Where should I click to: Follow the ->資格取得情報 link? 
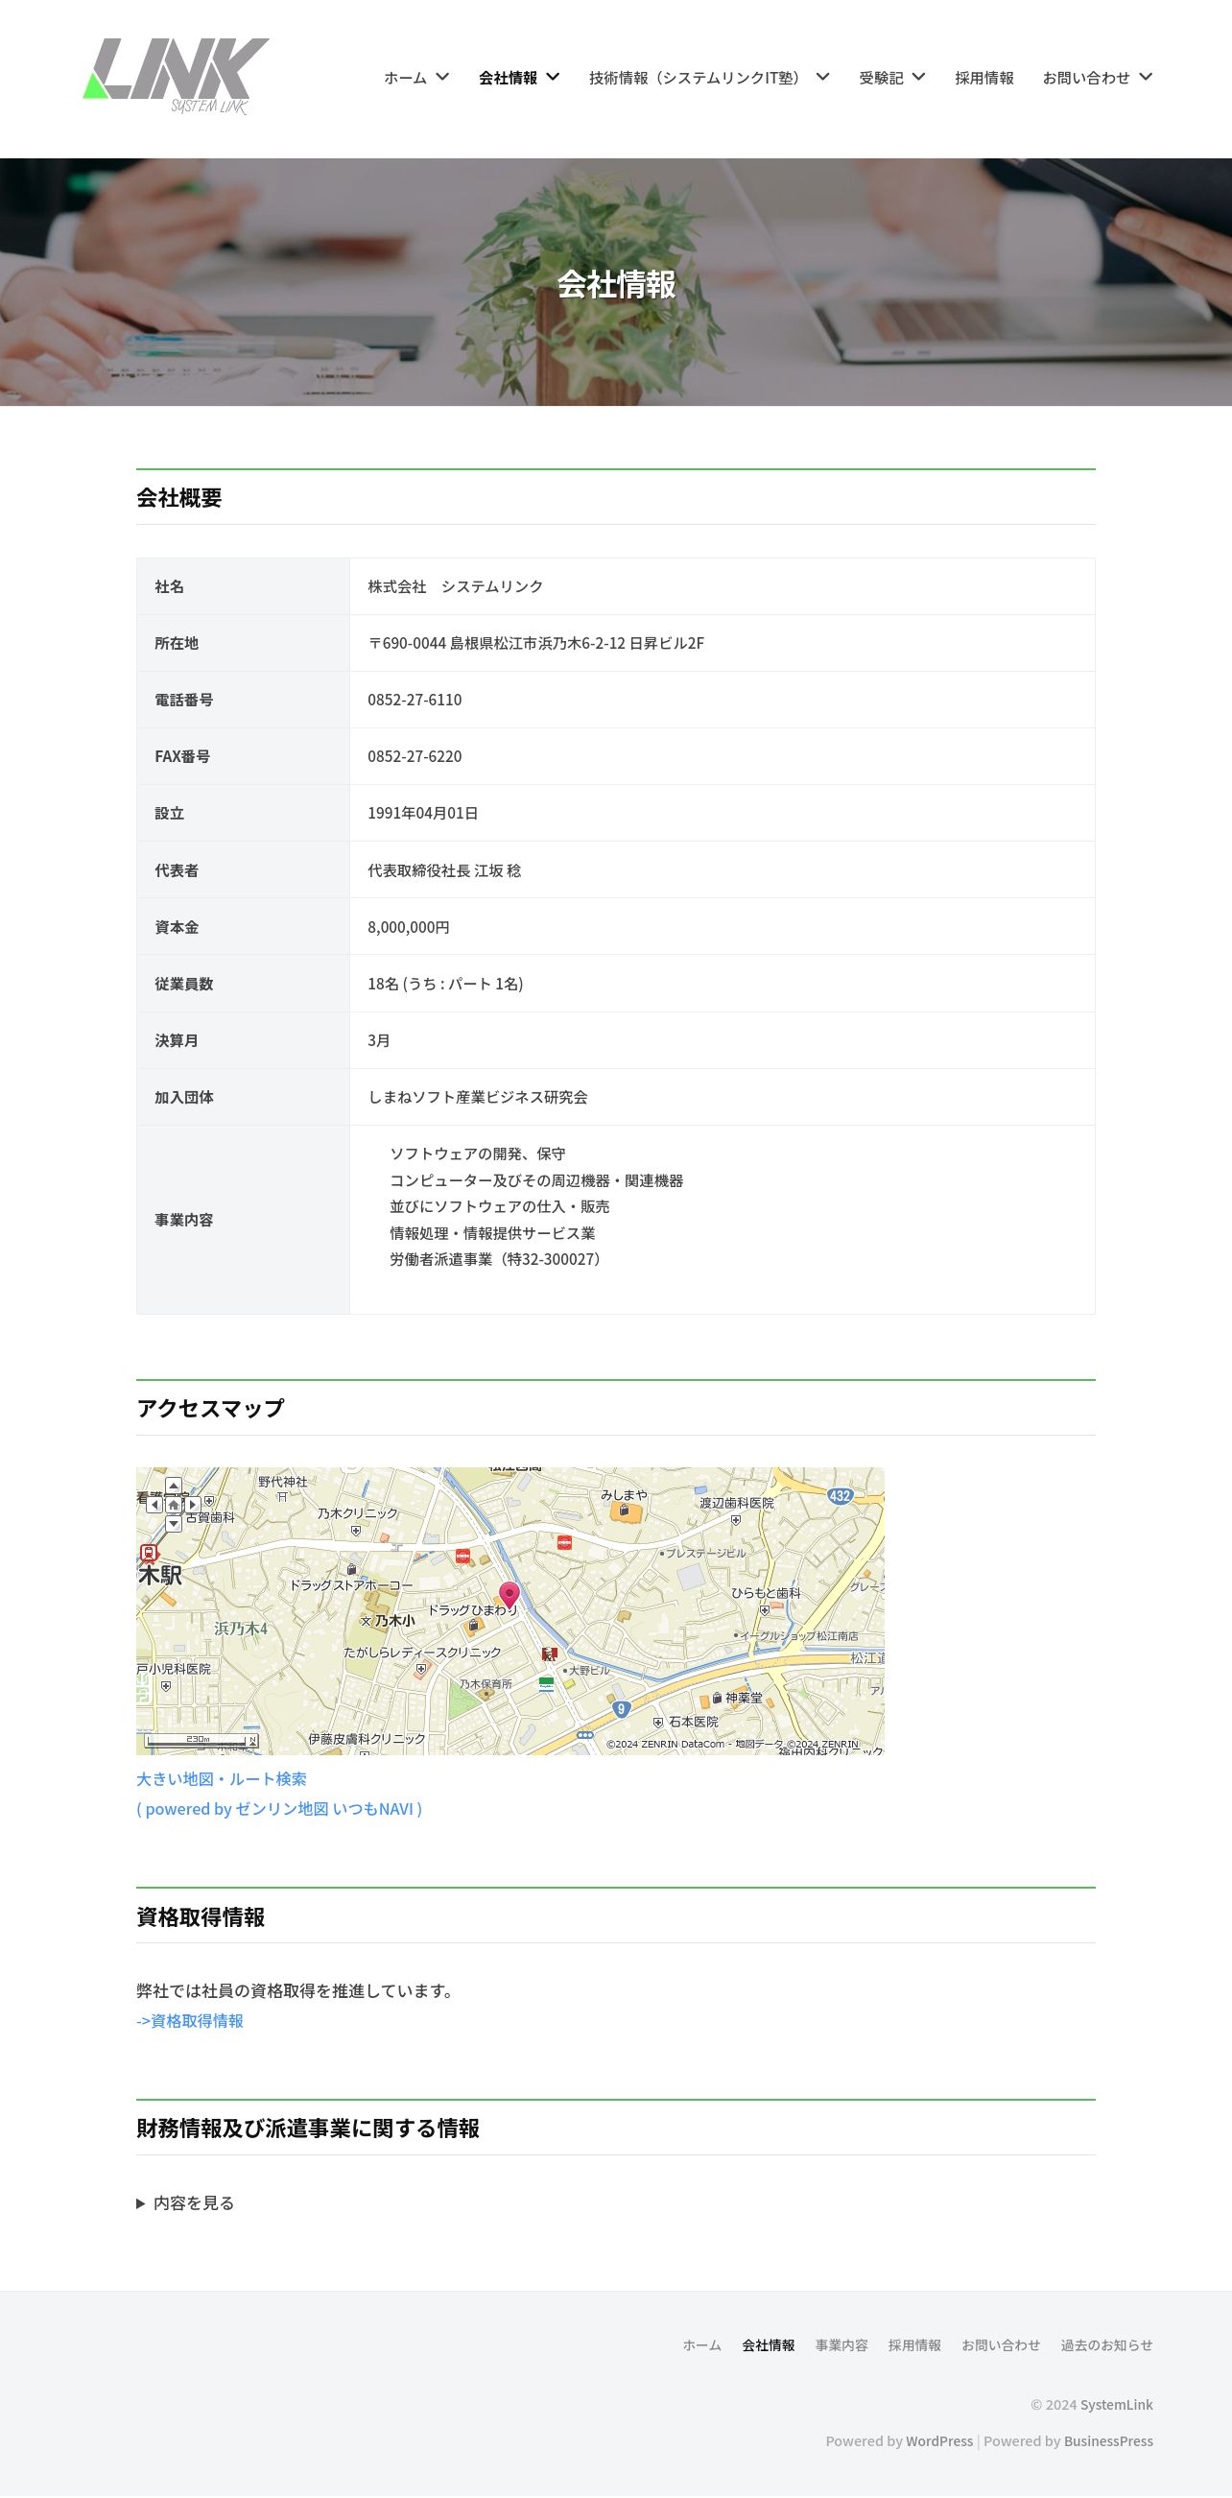tap(189, 2020)
